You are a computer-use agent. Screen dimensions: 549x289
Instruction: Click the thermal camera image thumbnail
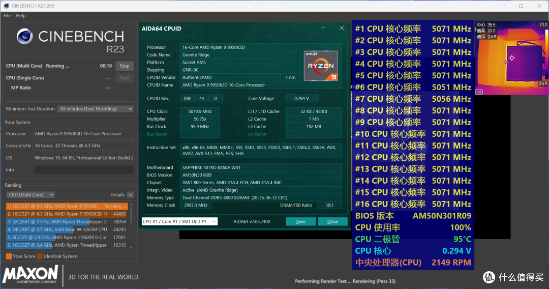click(x=511, y=58)
